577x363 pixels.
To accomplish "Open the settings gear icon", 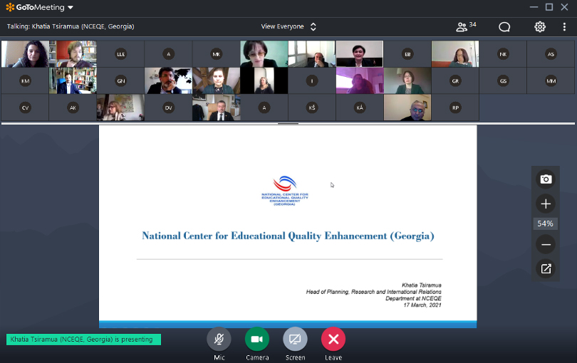I will (540, 27).
